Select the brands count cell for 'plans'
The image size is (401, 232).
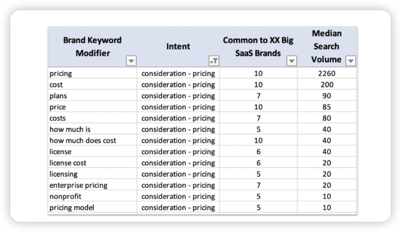pyautogui.click(x=259, y=94)
